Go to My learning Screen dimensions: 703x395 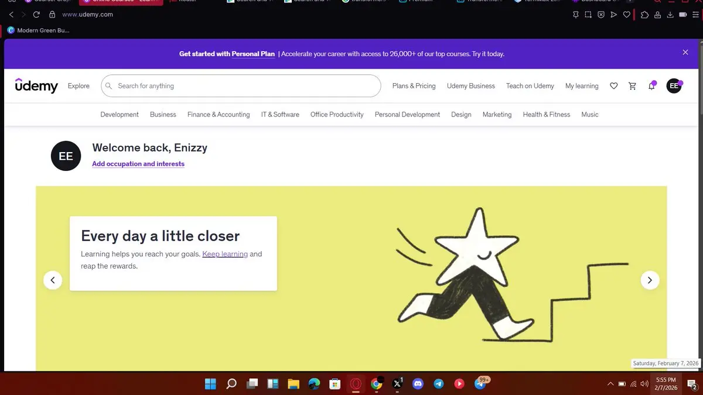tap(582, 86)
